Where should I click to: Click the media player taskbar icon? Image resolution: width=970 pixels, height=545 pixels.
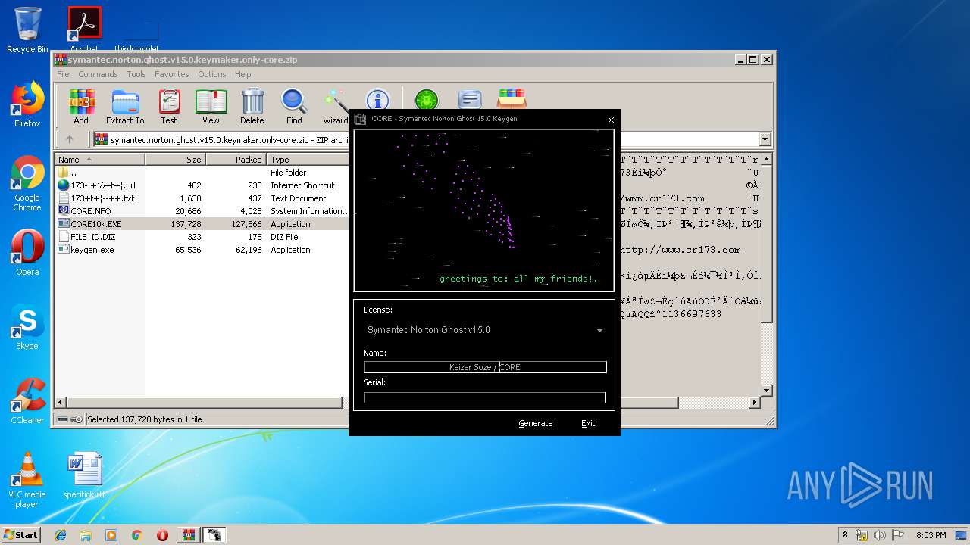pos(111,535)
